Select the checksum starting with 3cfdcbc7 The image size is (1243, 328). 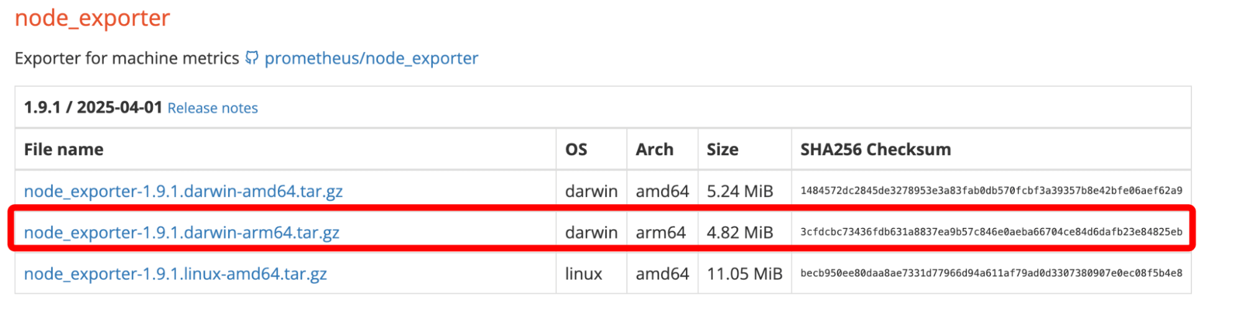pos(991,232)
